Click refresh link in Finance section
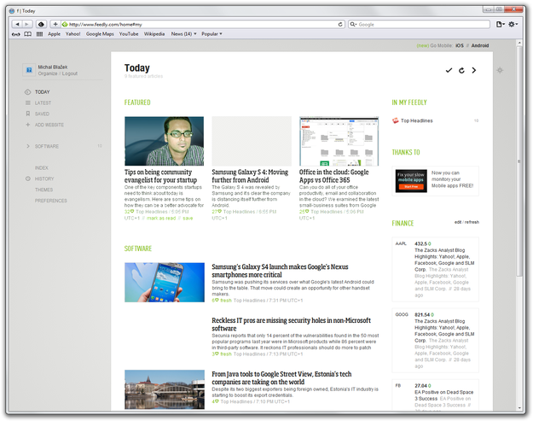This screenshot has height=421, width=533. [472, 222]
